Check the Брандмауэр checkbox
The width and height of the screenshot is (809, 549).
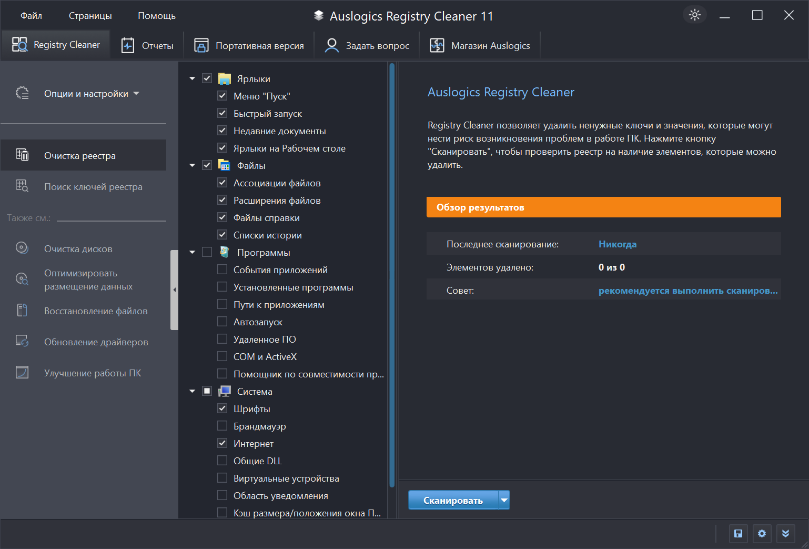(223, 426)
